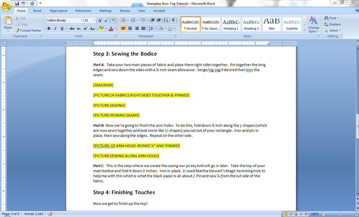This screenshot has height=217, width=359.
Task: Open the Acrobat ribbon tab
Action: click(159, 11)
